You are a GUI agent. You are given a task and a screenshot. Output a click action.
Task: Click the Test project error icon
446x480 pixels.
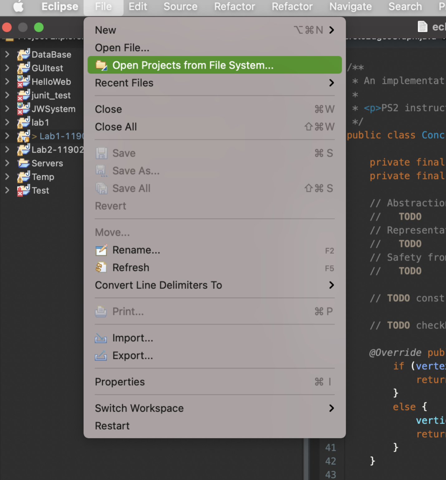[23, 190]
